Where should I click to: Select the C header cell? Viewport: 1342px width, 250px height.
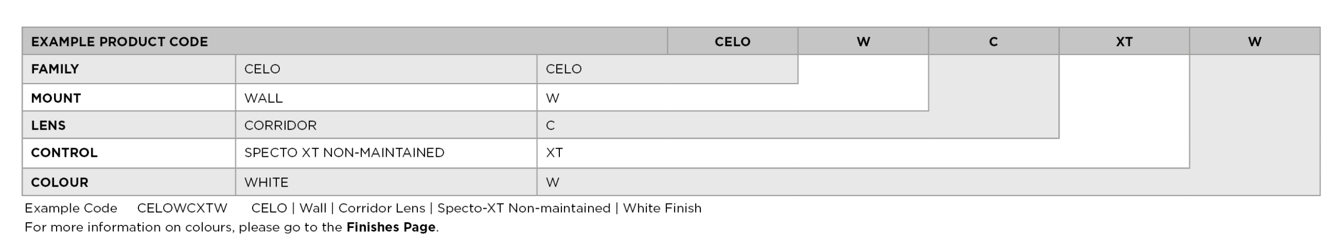[993, 42]
